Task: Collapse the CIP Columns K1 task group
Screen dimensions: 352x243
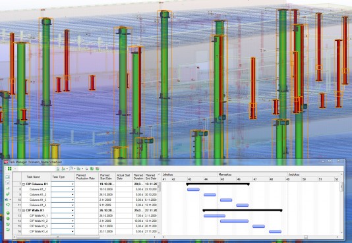Action: tap(24, 184)
